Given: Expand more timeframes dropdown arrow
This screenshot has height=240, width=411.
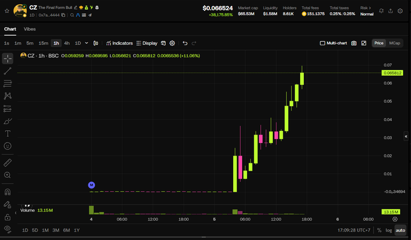Looking at the screenshot, I should 87,43.
